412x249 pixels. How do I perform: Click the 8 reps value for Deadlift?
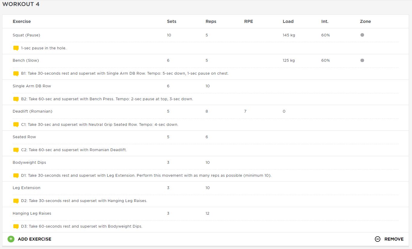pyautogui.click(x=207, y=111)
